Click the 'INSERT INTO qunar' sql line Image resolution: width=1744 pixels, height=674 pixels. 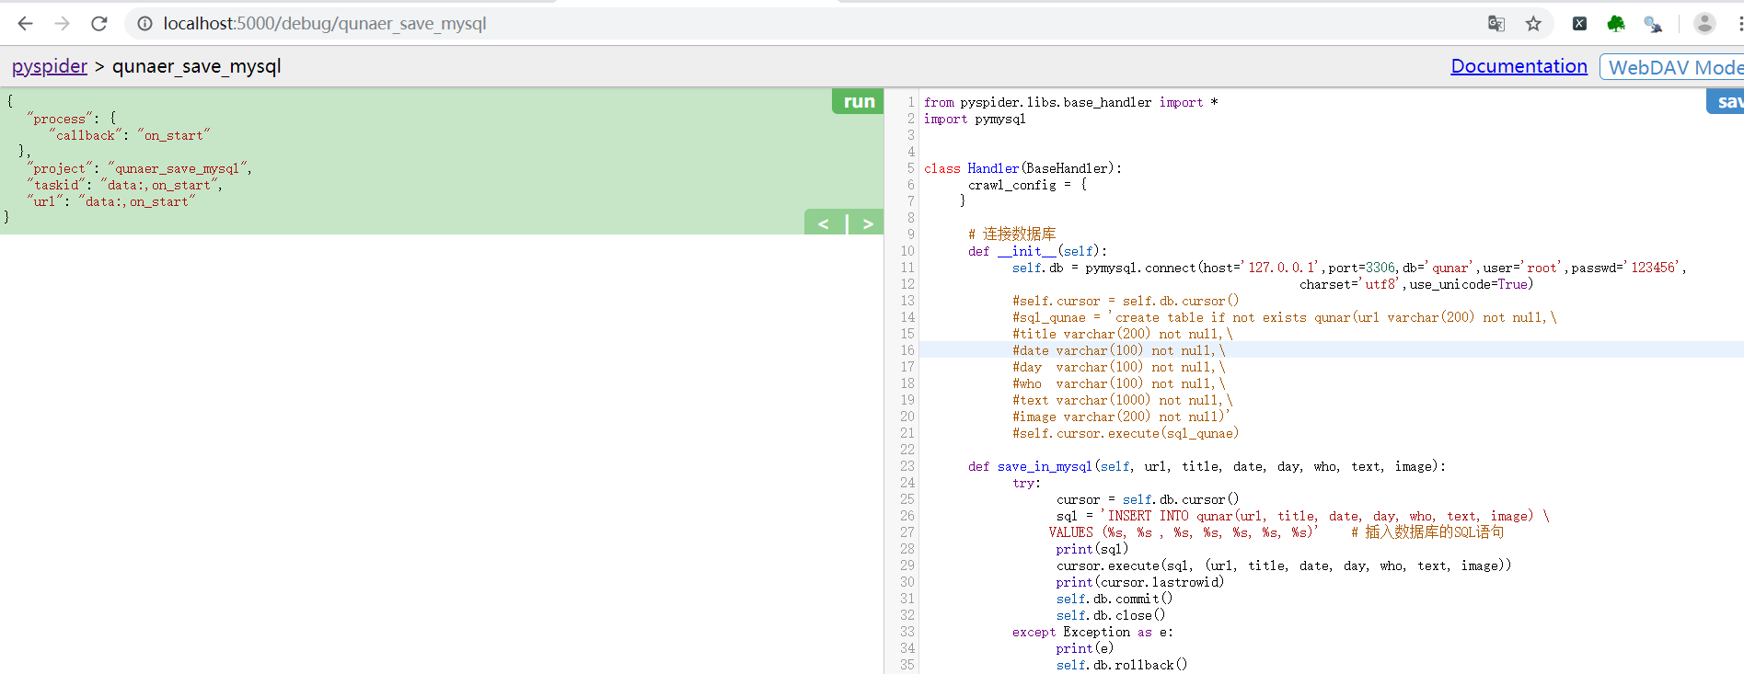click(x=1303, y=516)
